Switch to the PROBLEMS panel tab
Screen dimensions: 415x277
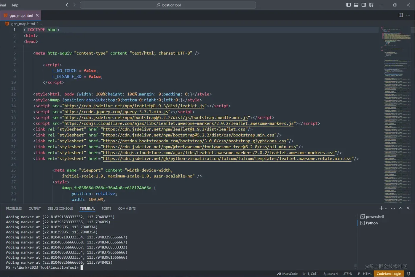click(14, 208)
